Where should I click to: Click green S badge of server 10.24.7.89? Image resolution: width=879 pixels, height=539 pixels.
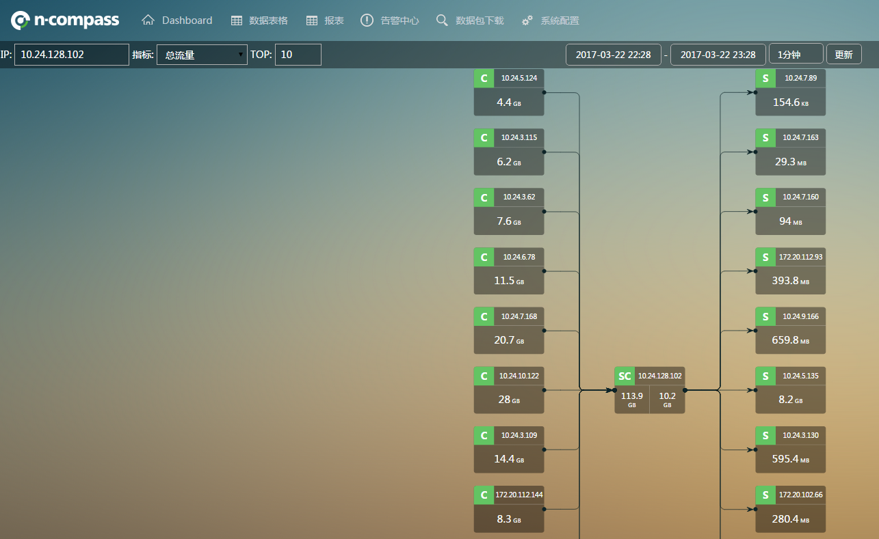[x=765, y=79]
